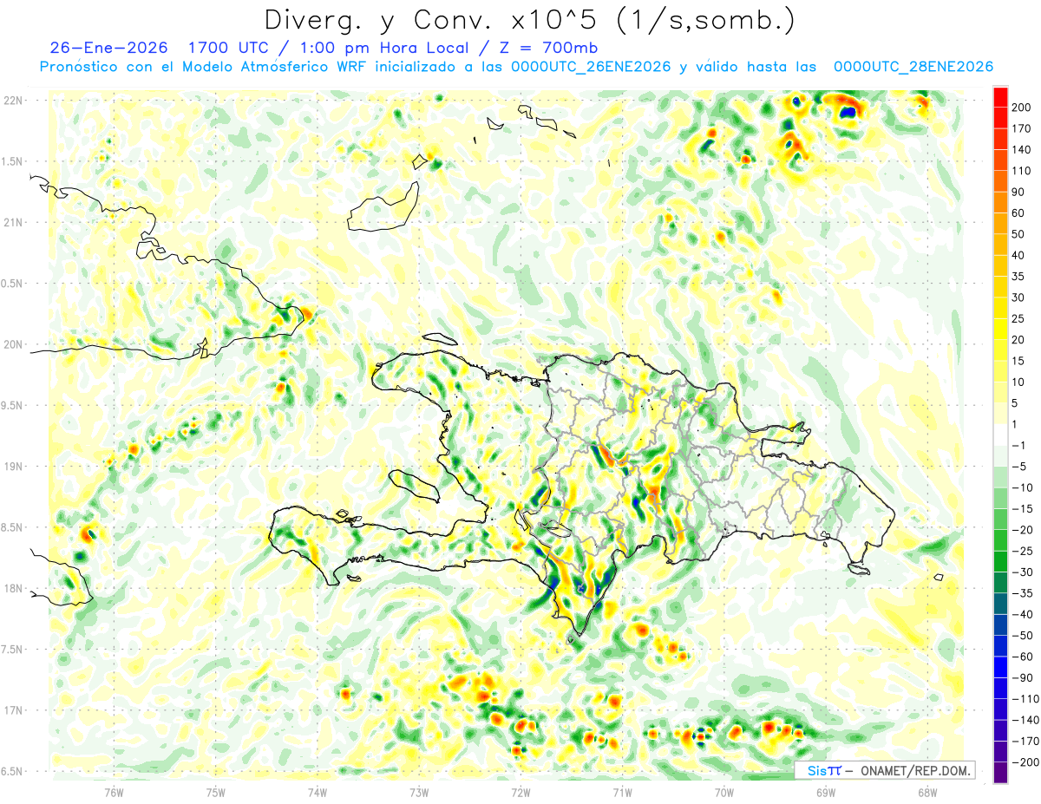Click the '74W' longitude axis label
The image size is (1041, 804).
click(x=318, y=792)
